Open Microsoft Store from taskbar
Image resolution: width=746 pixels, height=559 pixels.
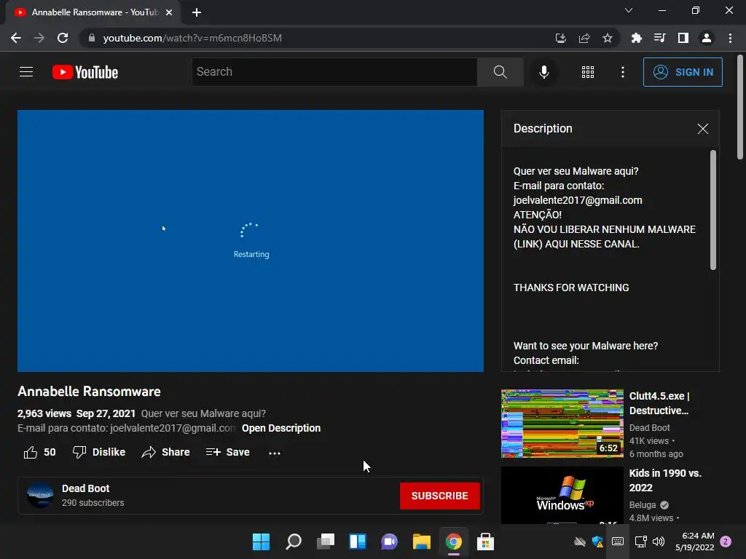(x=485, y=542)
